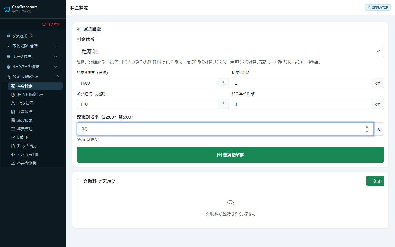Increase 深夜割増率 with up arrow

pos(367,127)
